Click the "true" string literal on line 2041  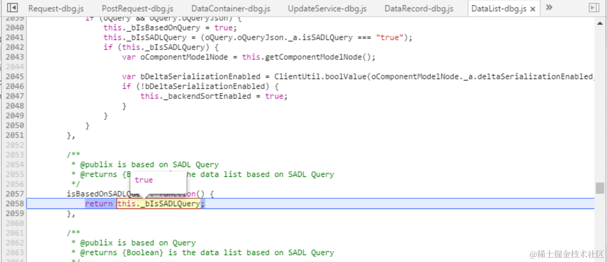point(390,38)
